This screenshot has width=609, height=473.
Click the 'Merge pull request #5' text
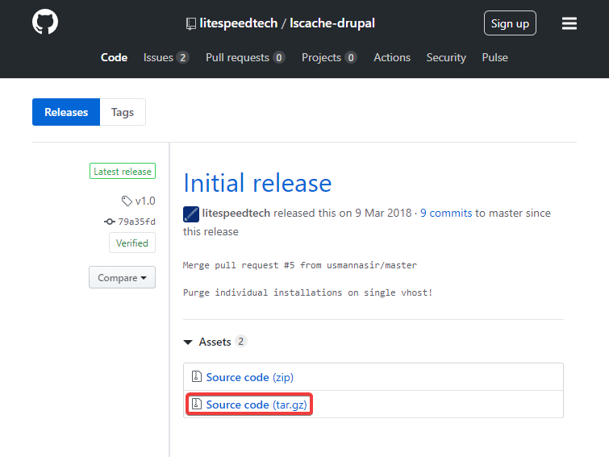click(x=239, y=265)
